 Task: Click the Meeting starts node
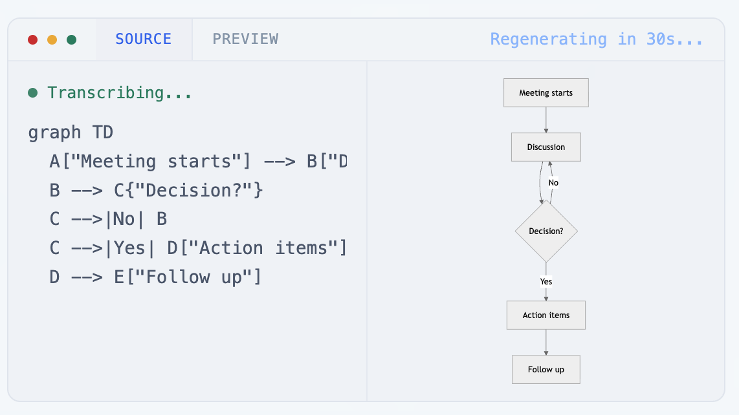pos(546,92)
